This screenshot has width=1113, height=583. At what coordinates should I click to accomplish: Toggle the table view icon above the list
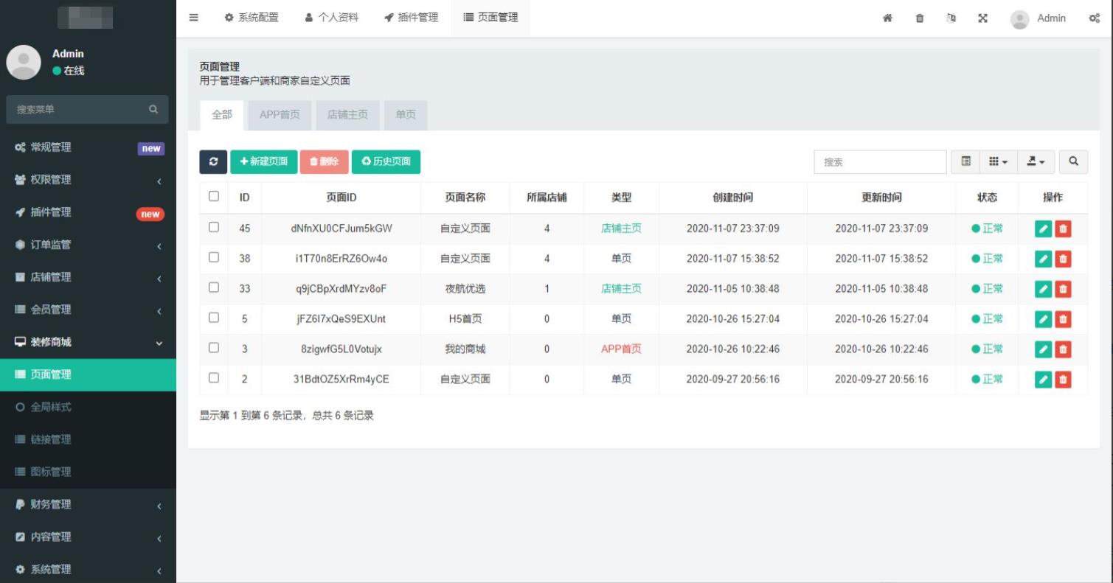point(965,161)
